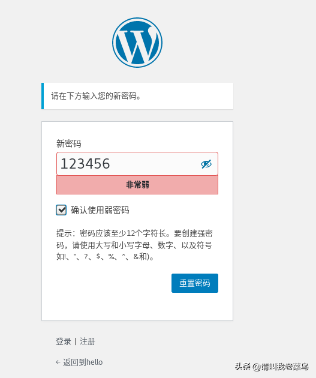Uncheck the 确认使用弱密码 checkbox

(61, 210)
